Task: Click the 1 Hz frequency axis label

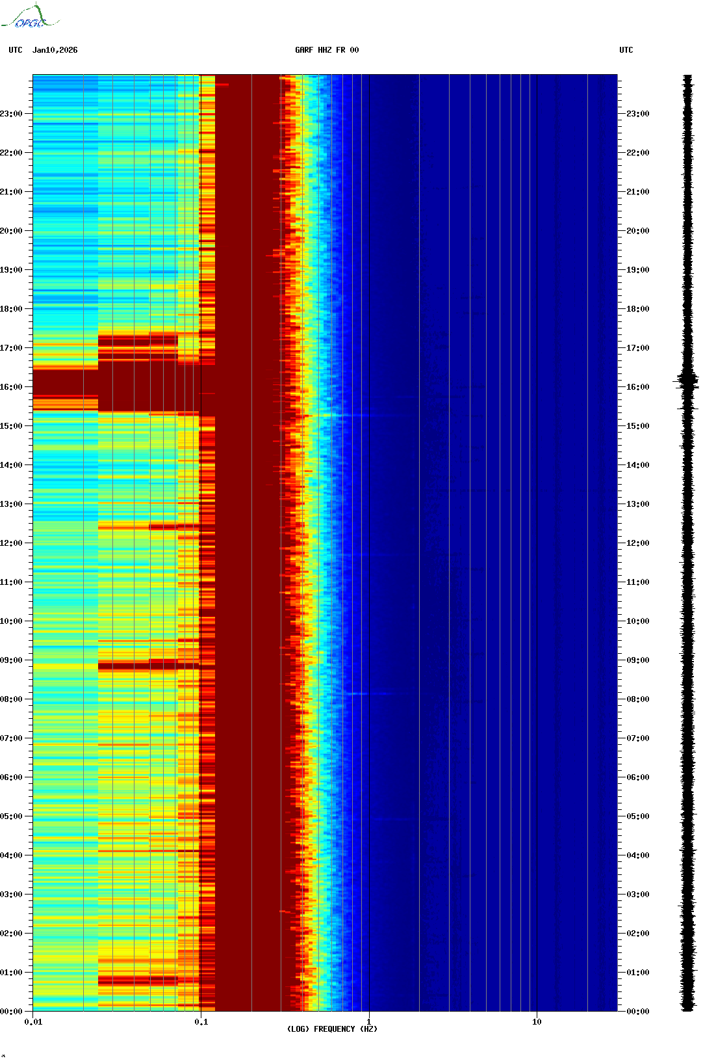Action: point(369,1021)
